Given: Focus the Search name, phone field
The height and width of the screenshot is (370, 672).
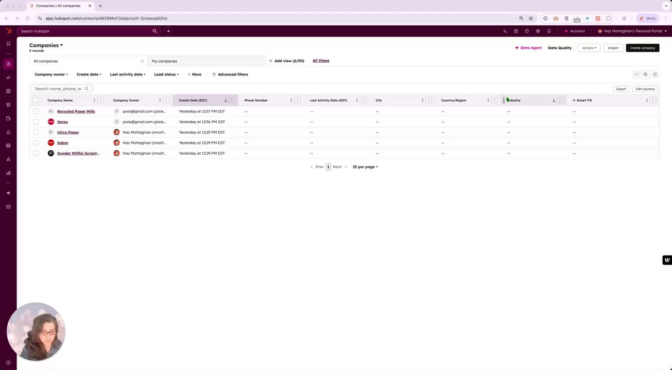Looking at the screenshot, I should [x=61, y=89].
